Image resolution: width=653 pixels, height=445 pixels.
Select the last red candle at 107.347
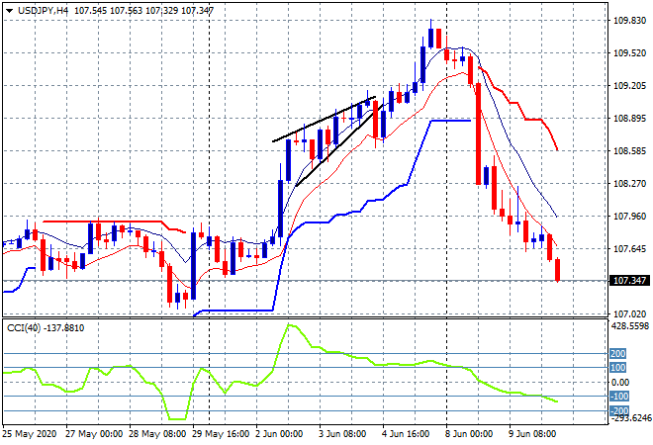pyautogui.click(x=558, y=270)
